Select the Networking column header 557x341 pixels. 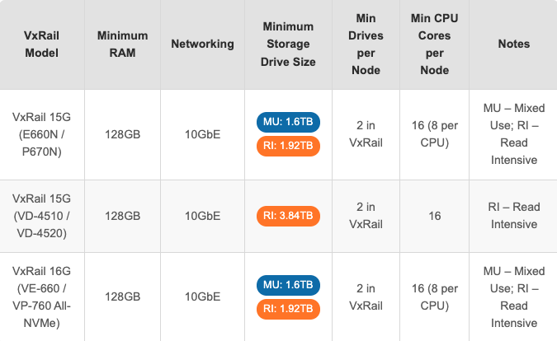point(202,44)
